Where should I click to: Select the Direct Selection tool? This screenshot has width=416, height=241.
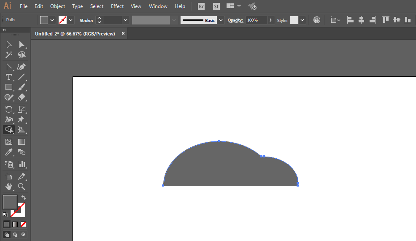pyautogui.click(x=22, y=45)
